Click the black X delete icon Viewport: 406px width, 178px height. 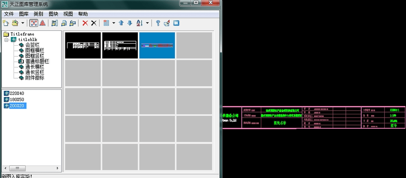94,23
